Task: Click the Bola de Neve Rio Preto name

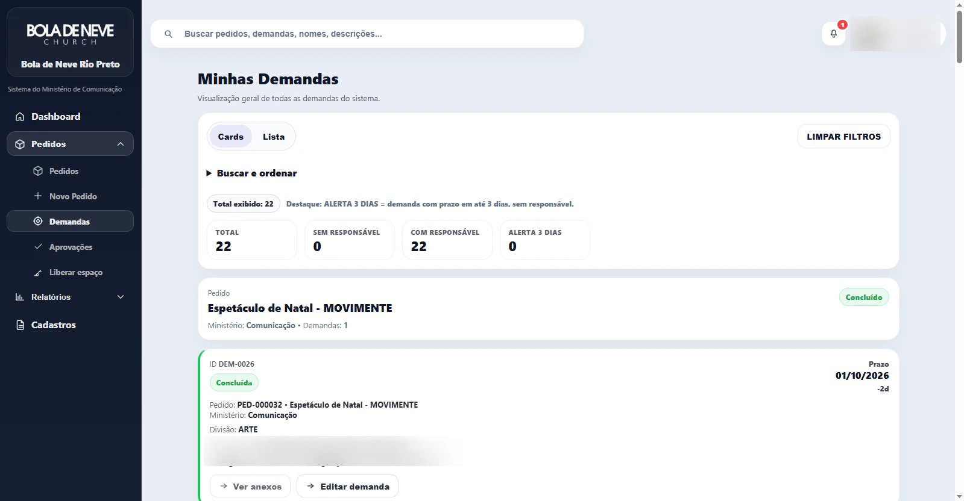Action: (70, 64)
